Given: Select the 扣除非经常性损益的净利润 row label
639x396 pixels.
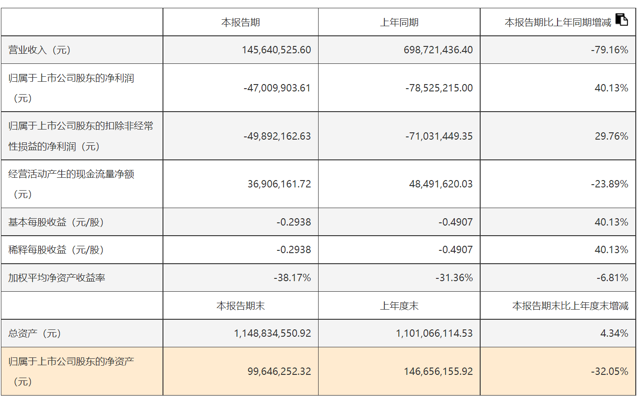Looking at the screenshot, I should tap(81, 136).
